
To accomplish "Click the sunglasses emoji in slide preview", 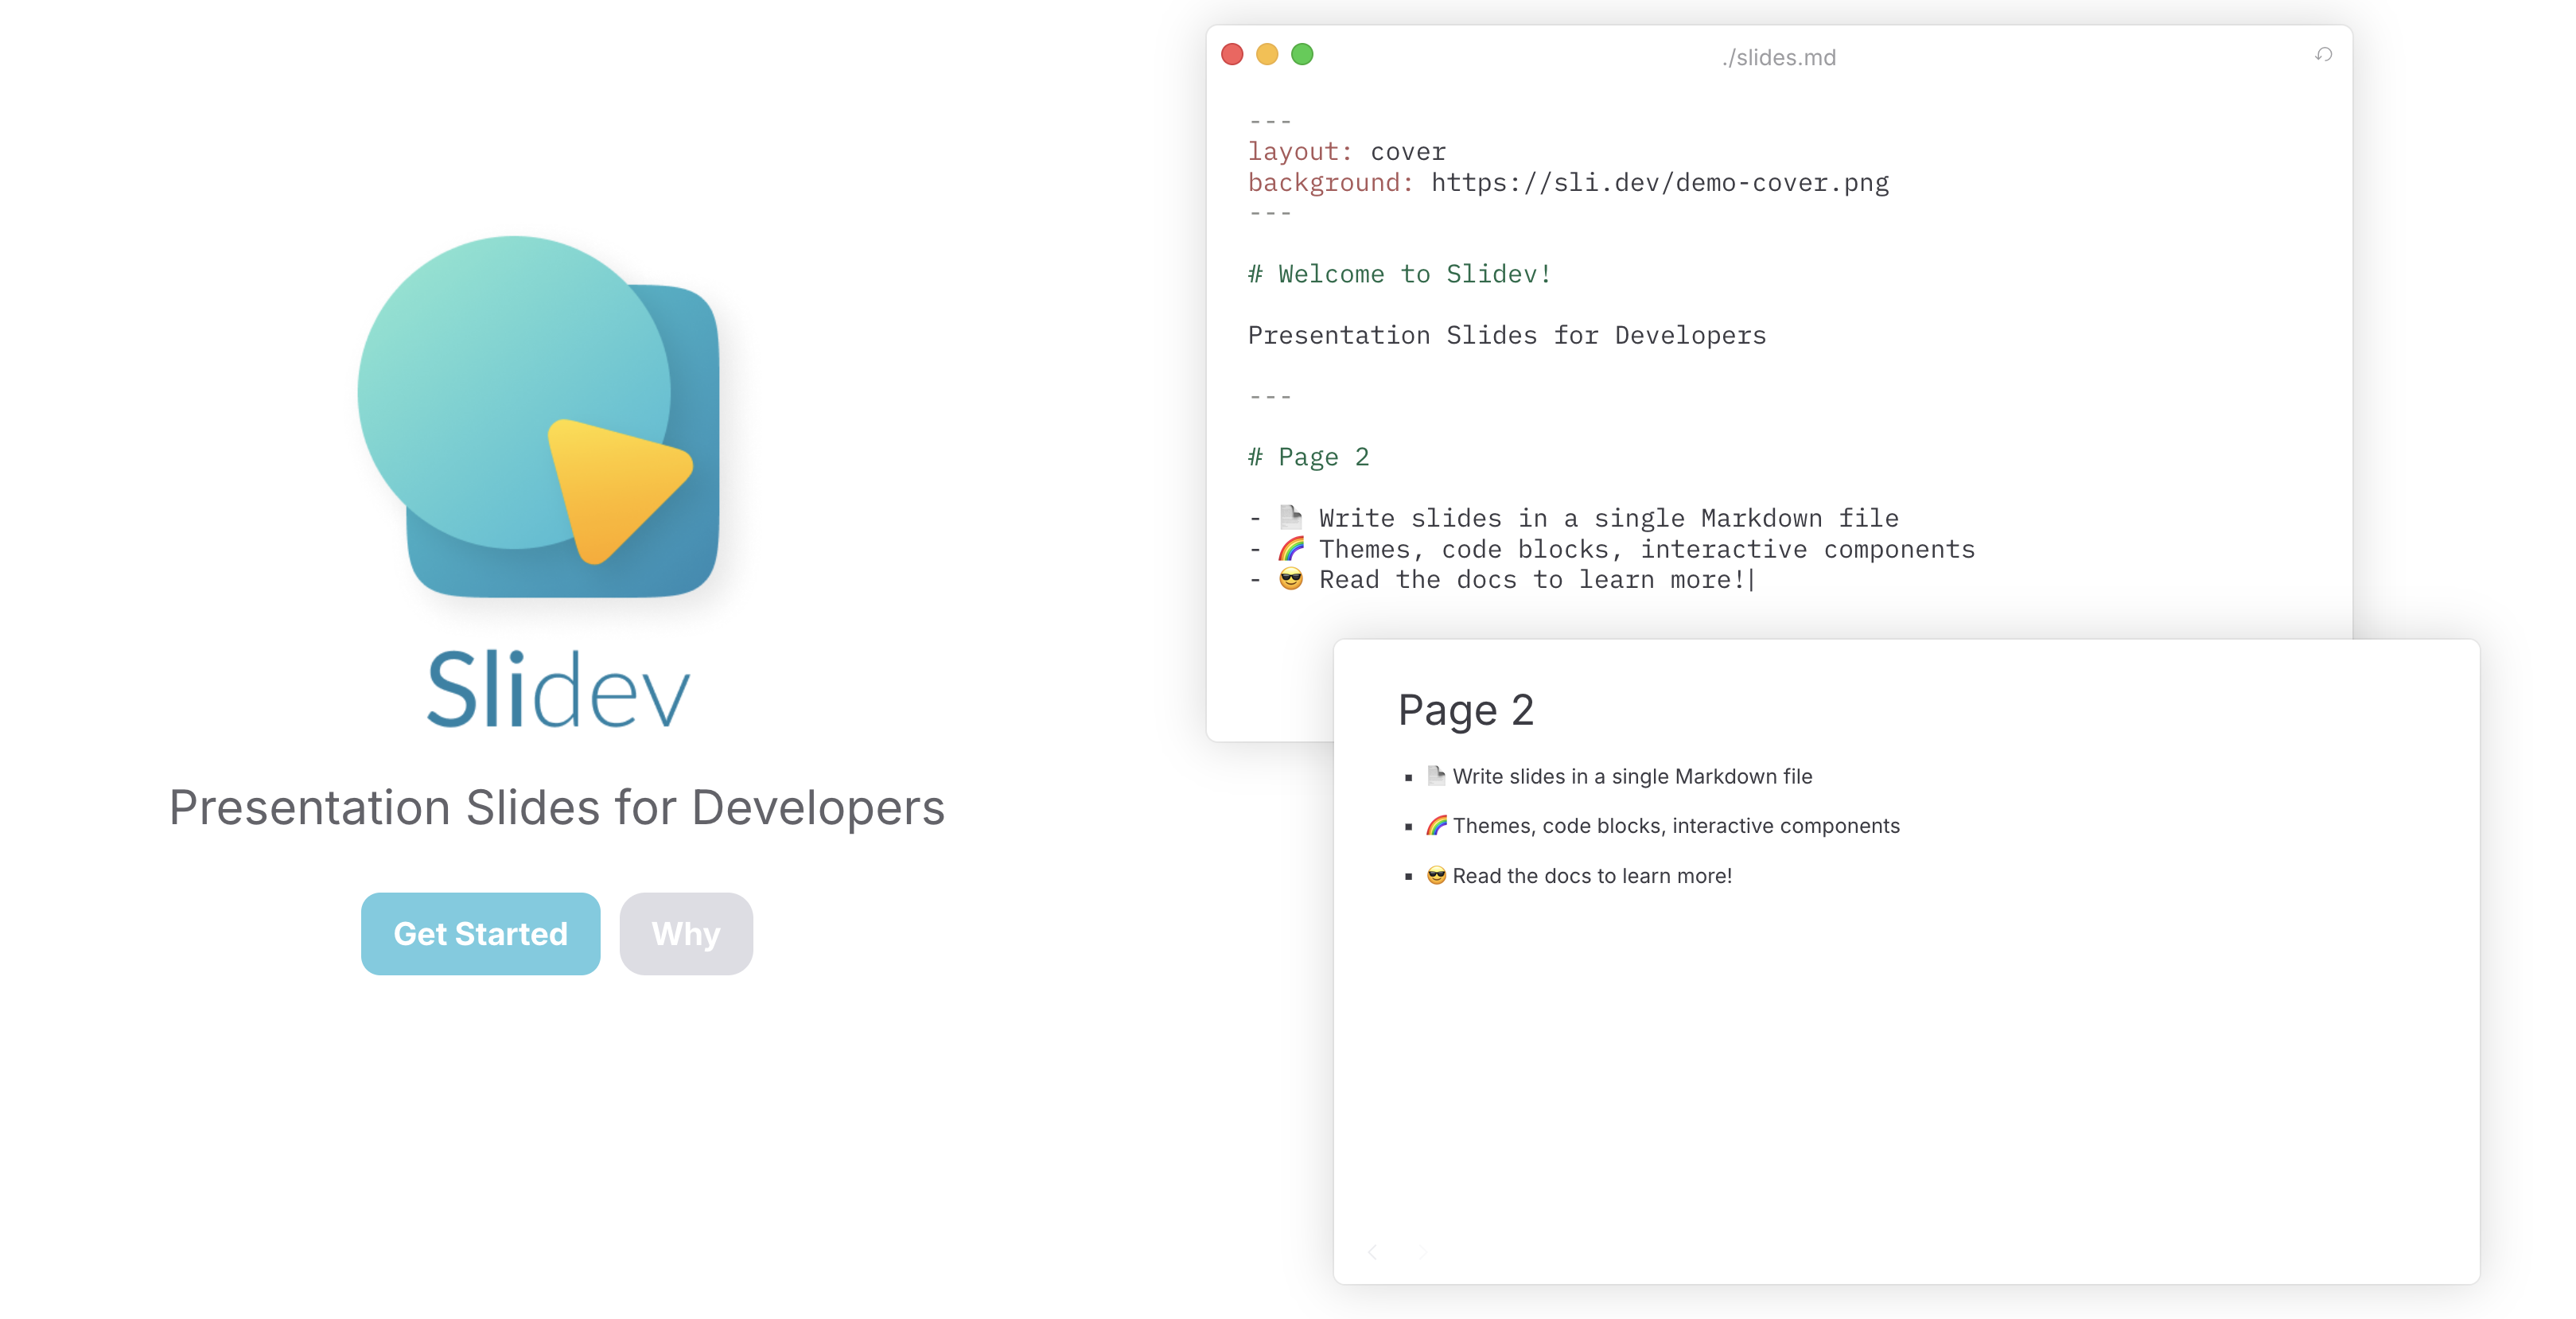I will [1436, 875].
